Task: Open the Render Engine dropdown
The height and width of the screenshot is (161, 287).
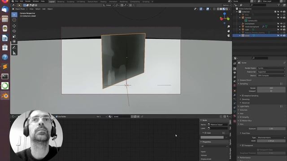Action: (x=271, y=68)
